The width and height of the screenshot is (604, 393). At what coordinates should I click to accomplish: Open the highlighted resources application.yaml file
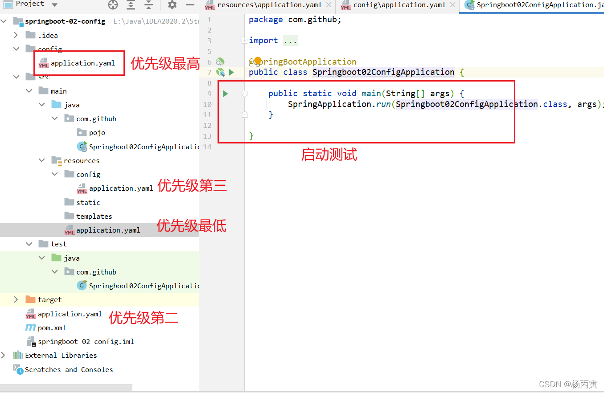point(108,230)
